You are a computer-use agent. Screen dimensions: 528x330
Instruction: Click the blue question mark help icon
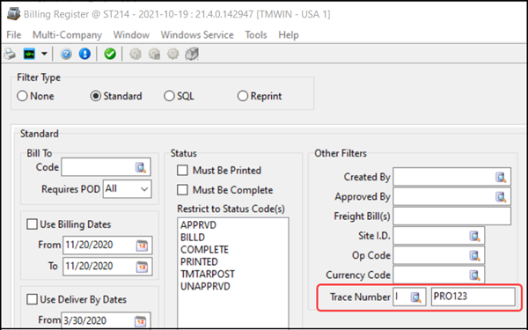point(66,54)
